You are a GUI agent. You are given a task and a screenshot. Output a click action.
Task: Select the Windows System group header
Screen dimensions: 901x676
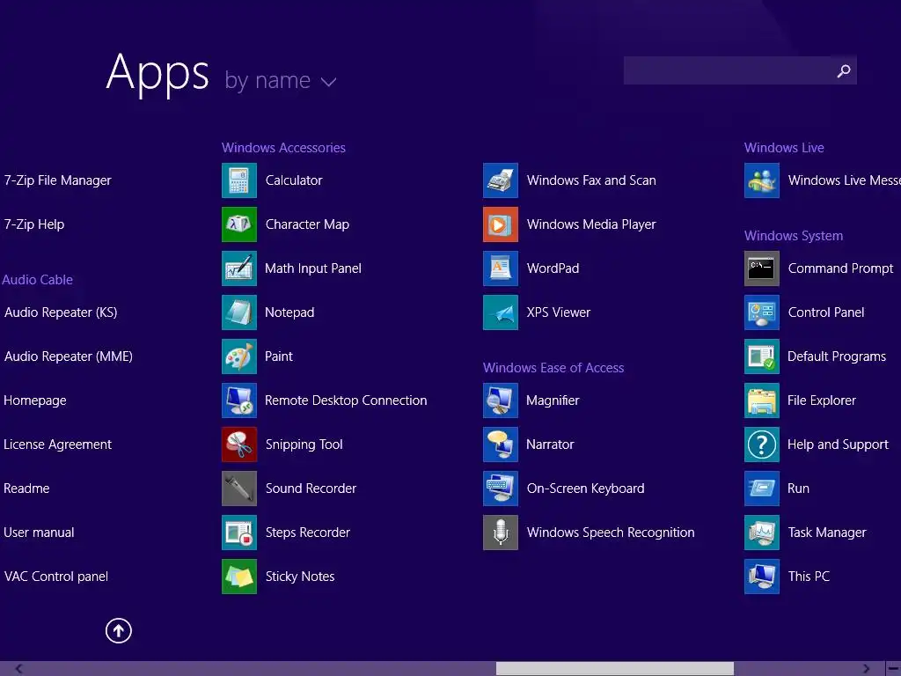[794, 236]
